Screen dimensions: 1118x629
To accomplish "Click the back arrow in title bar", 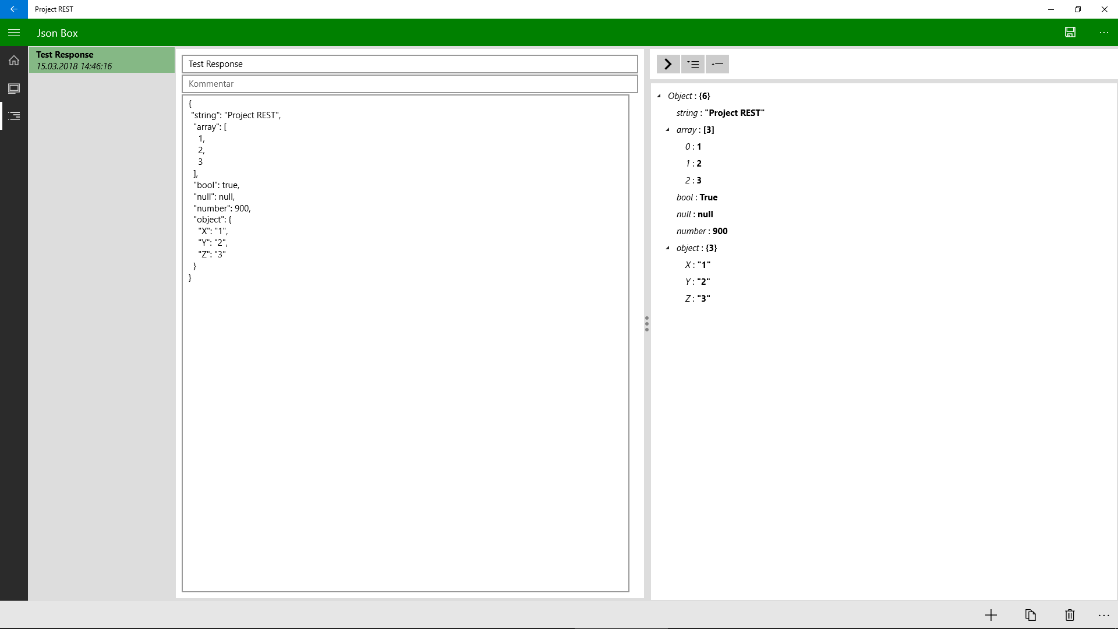I will pyautogui.click(x=13, y=9).
